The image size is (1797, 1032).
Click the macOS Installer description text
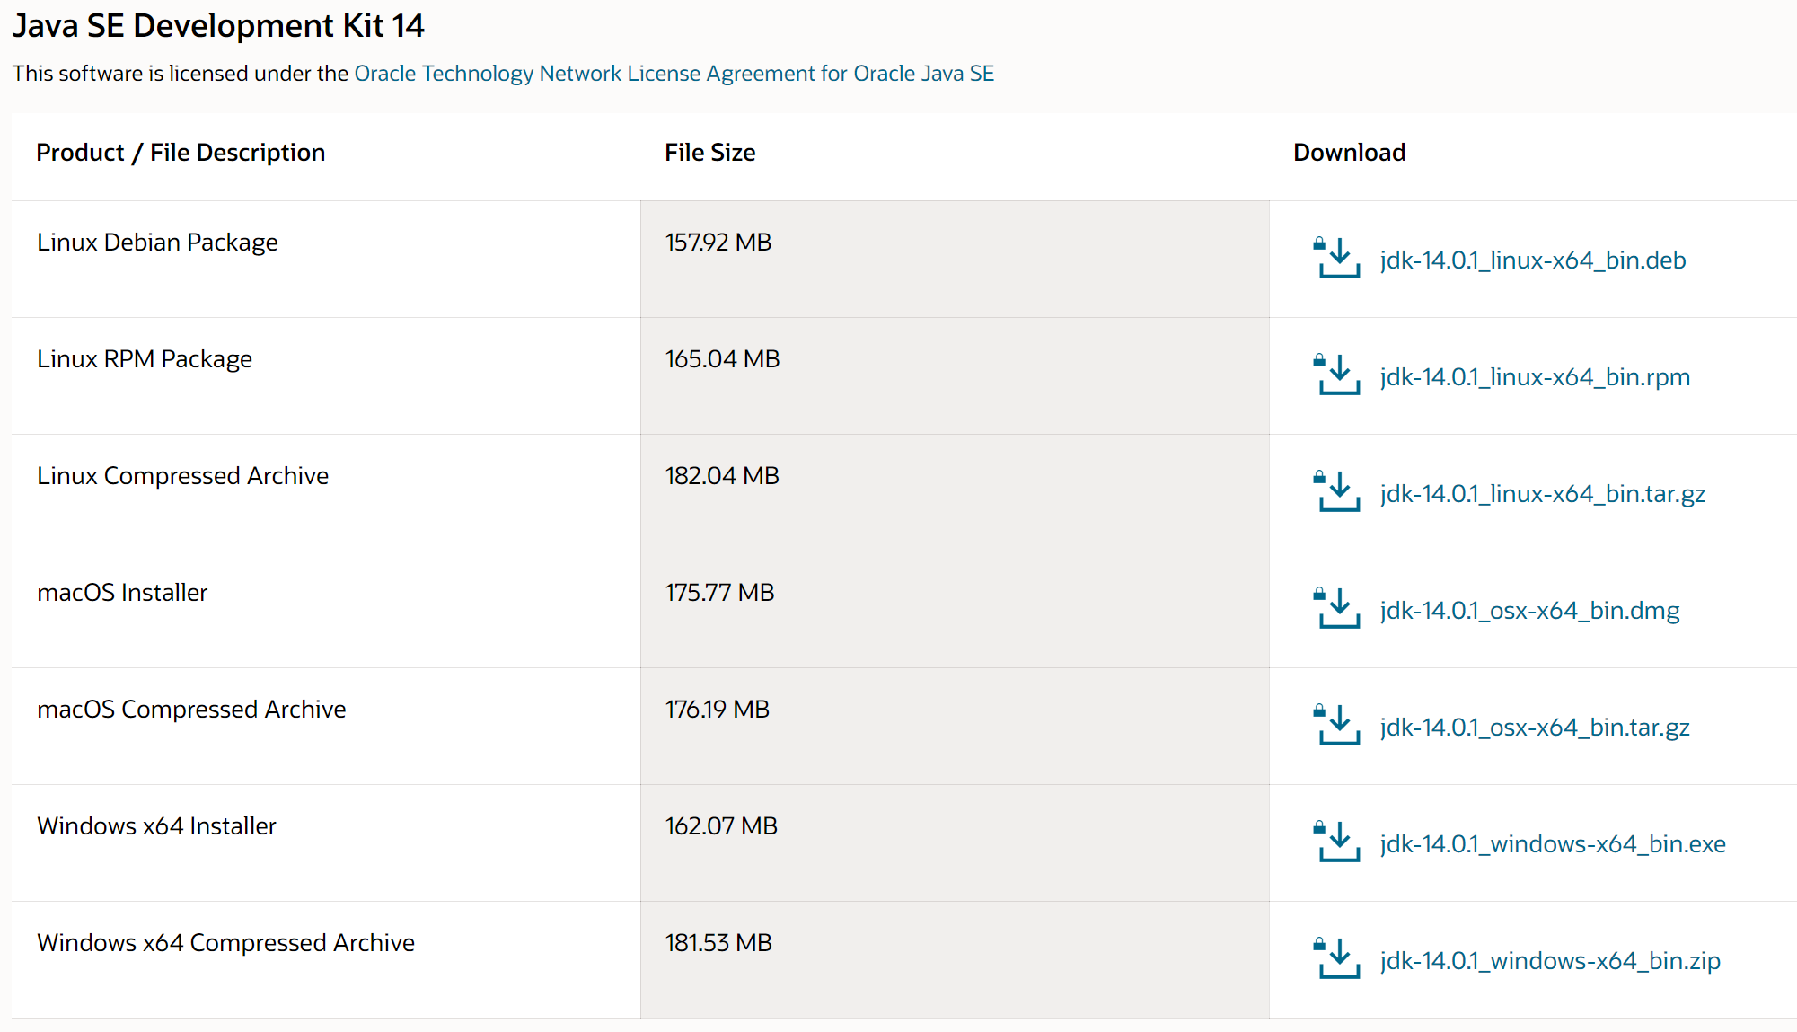click(x=122, y=593)
